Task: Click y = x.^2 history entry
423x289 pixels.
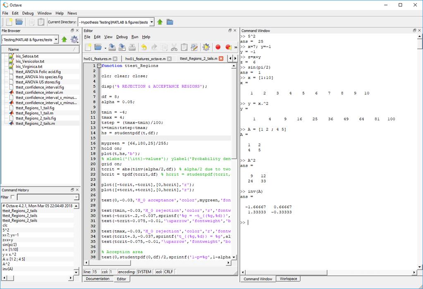Action: pyautogui.click(x=10, y=254)
